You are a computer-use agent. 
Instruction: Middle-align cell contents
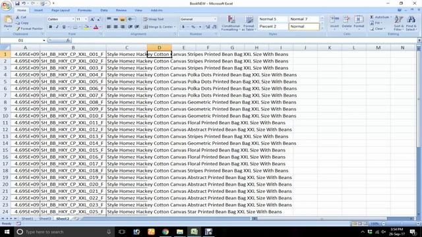(x=116, y=19)
